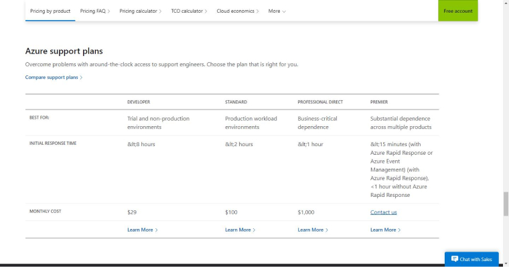Click the scrollbar down arrow

(x=506, y=264)
